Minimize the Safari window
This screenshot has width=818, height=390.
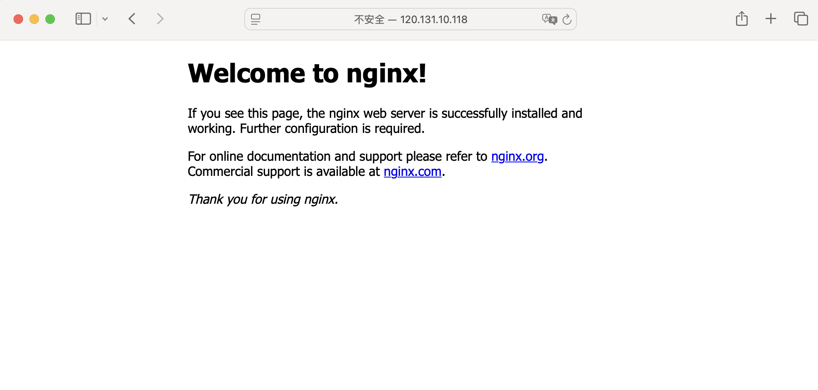tap(34, 19)
